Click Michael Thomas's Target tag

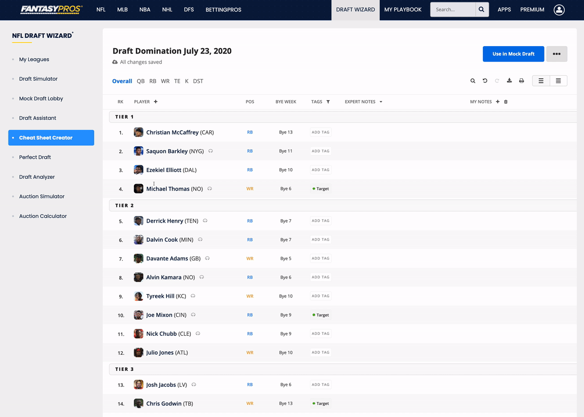click(321, 189)
